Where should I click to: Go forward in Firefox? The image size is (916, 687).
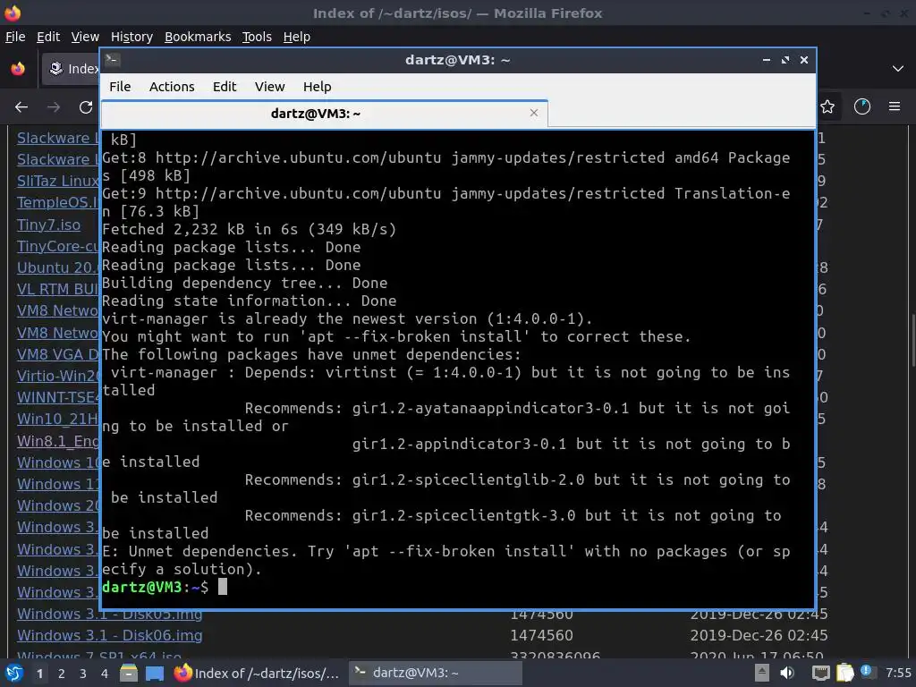click(54, 107)
